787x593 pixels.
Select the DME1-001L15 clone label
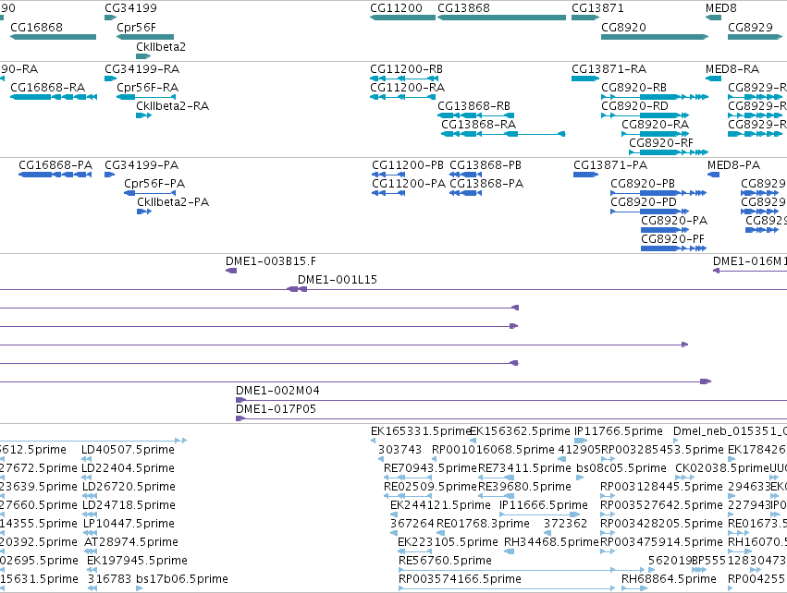tap(338, 280)
